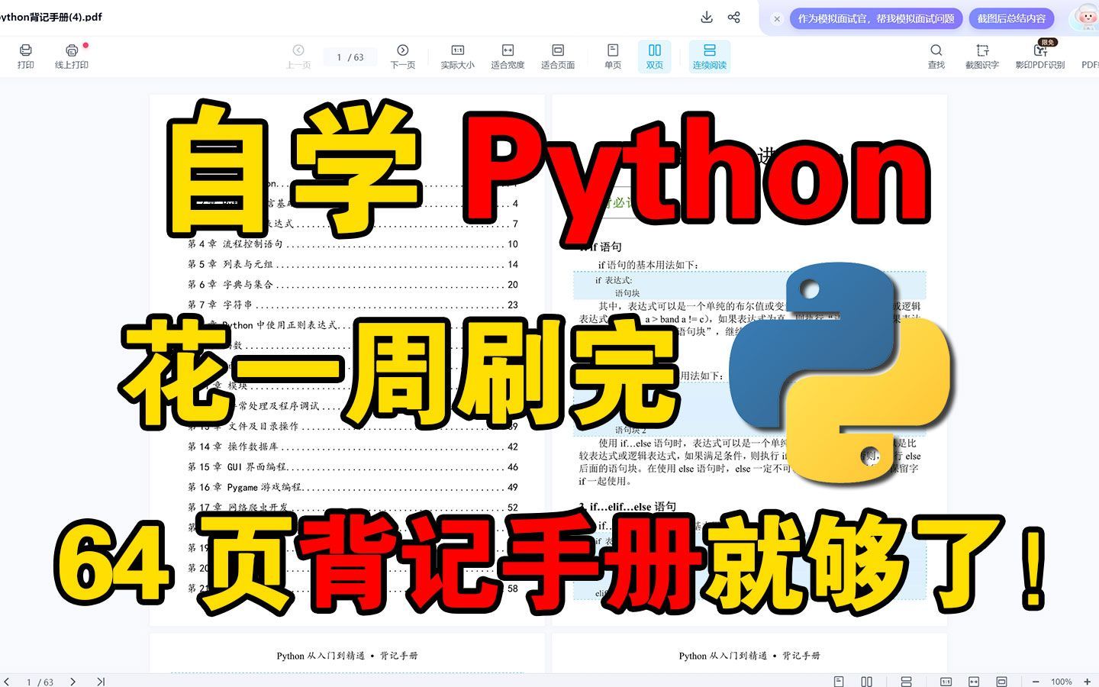Click the 1:1 zoom icon at bottom
This screenshot has width=1099, height=687.
(946, 681)
